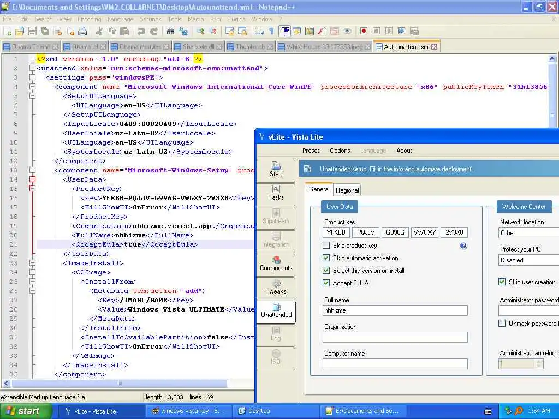Save the file with the floppy icon
Screen dimensions: 559x419
tap(32, 31)
